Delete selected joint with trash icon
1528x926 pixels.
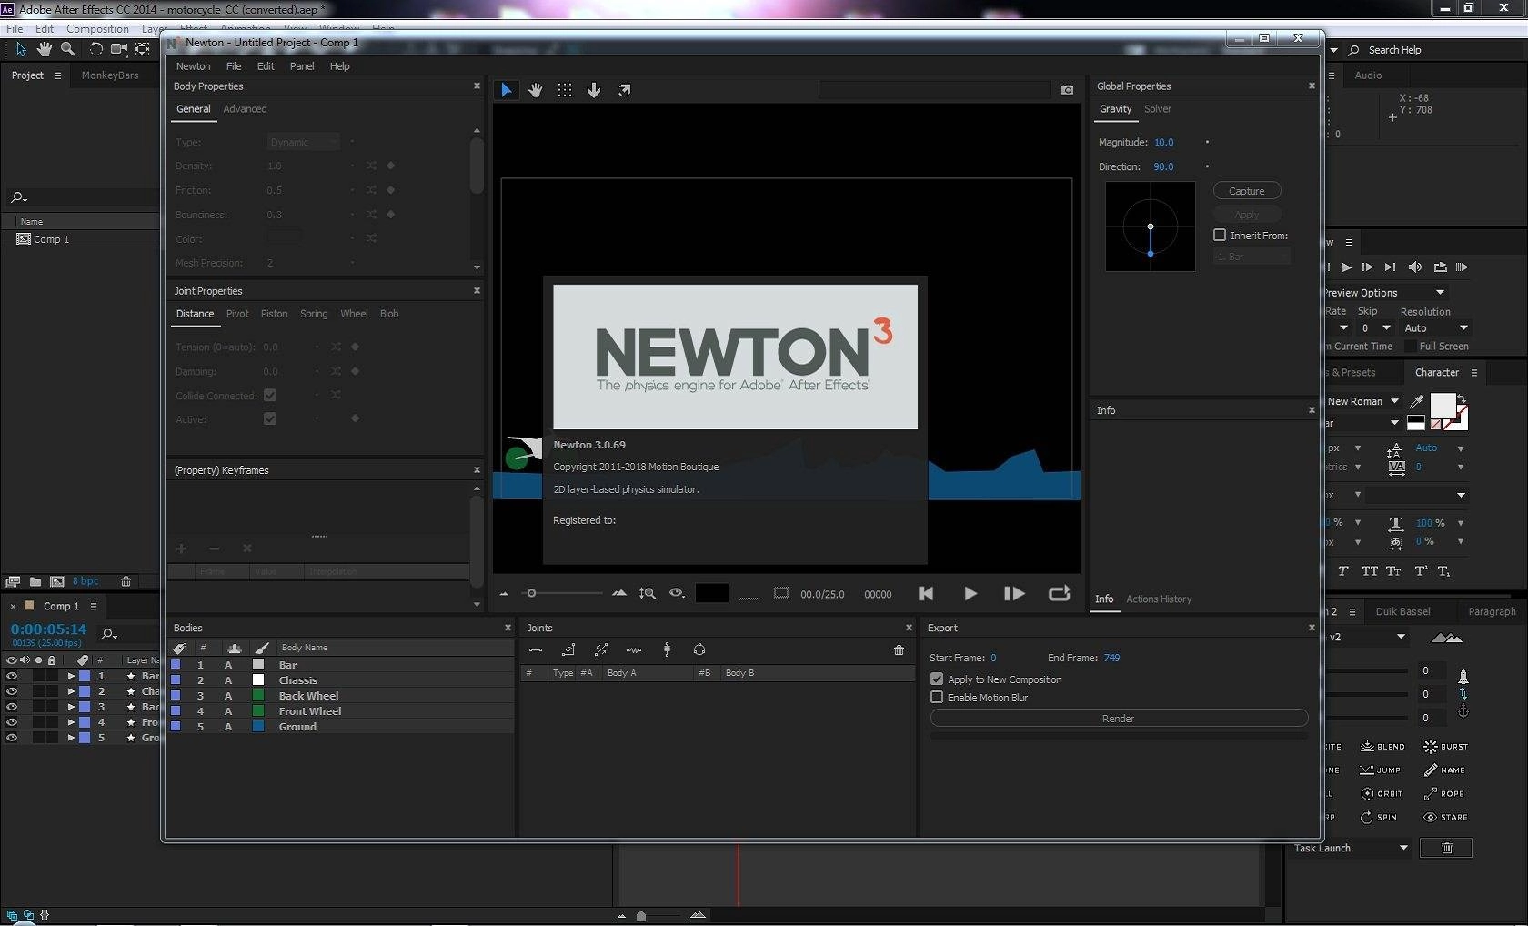point(899,649)
